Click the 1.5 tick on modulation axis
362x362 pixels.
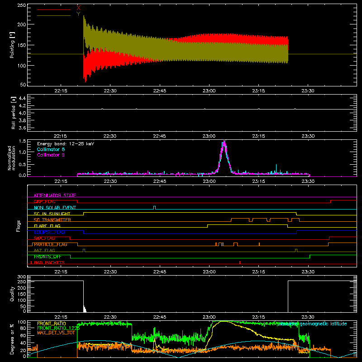click(x=22, y=141)
